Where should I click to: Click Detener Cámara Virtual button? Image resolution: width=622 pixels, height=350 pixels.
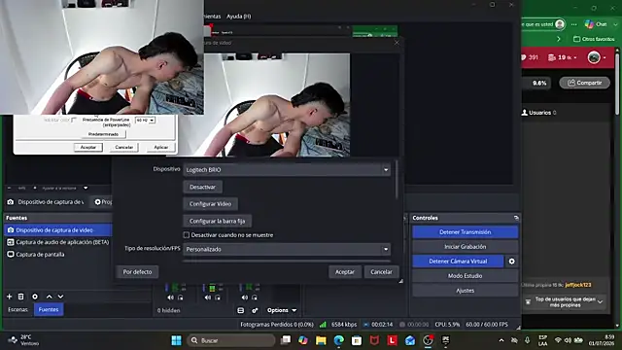[x=458, y=262]
